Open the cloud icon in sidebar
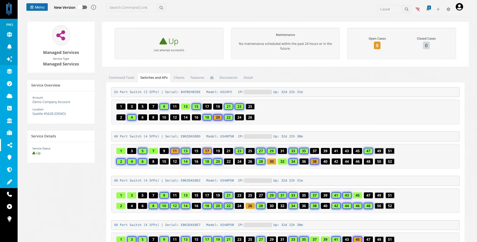477x242 pixels. (x=9, y=96)
